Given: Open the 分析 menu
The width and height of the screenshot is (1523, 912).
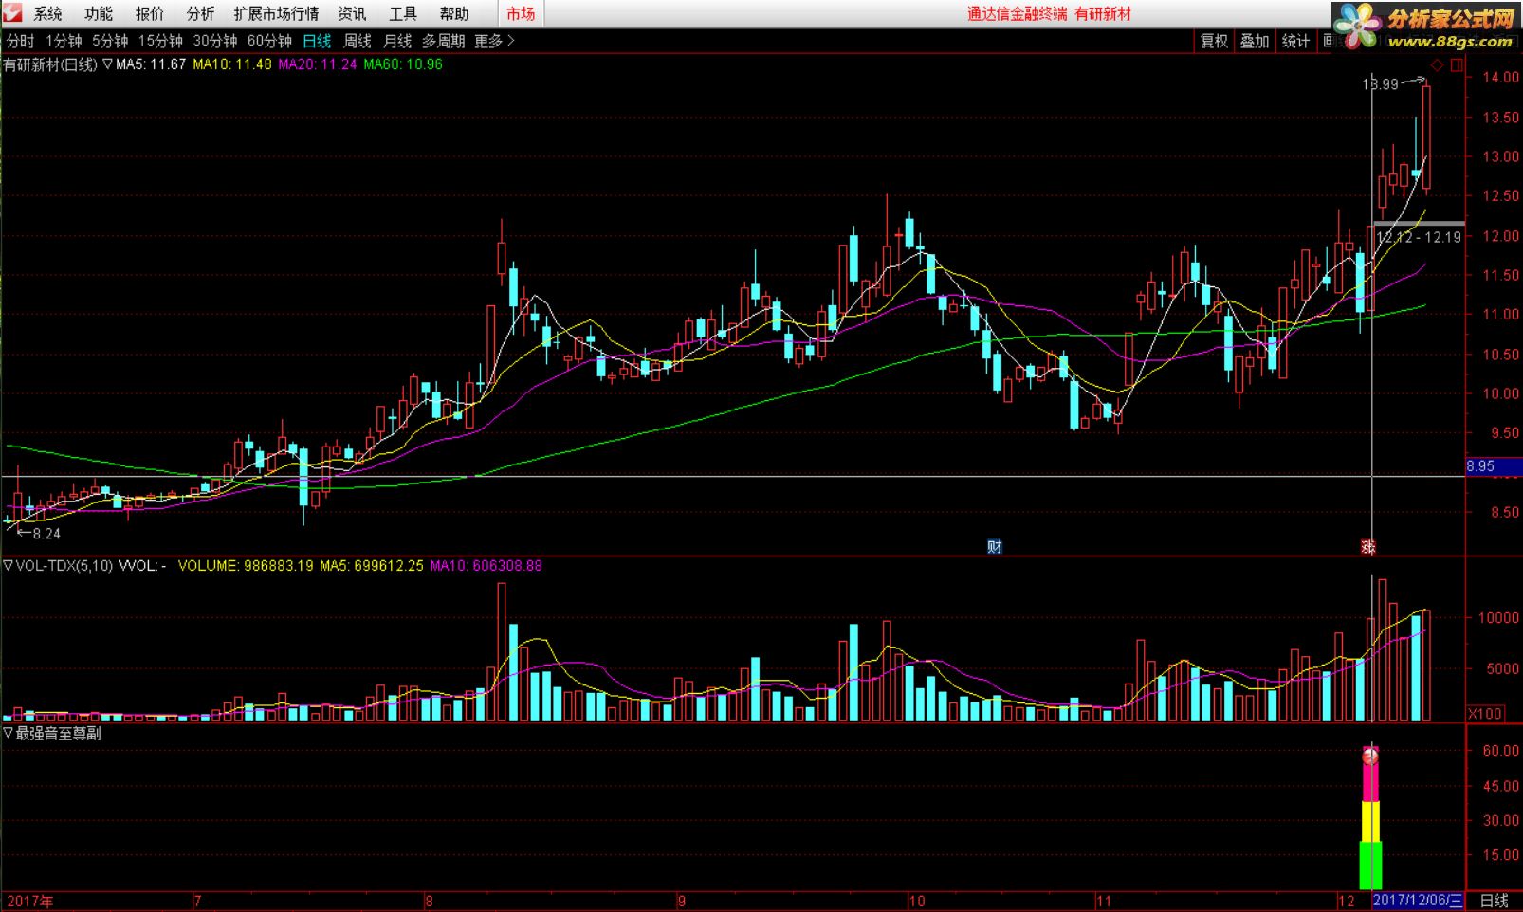Looking at the screenshot, I should pyautogui.click(x=201, y=13).
